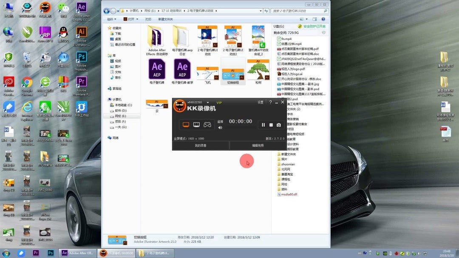Switch to 编辑视频 in KK录像机
459x258 pixels.
click(258, 145)
